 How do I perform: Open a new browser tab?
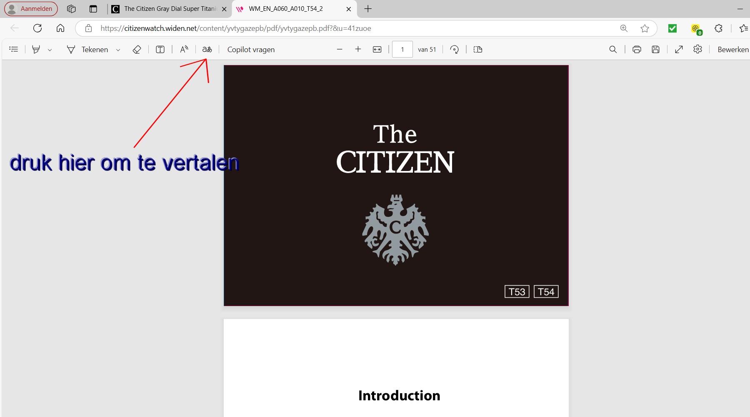click(368, 9)
